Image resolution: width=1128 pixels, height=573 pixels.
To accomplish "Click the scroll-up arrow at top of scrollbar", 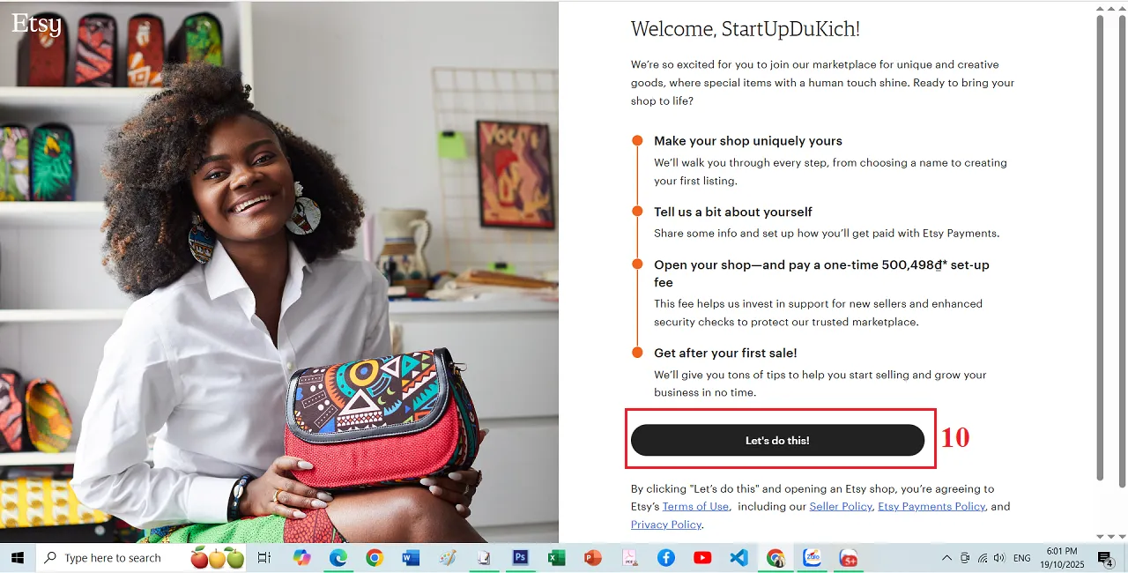I will click(1100, 8).
